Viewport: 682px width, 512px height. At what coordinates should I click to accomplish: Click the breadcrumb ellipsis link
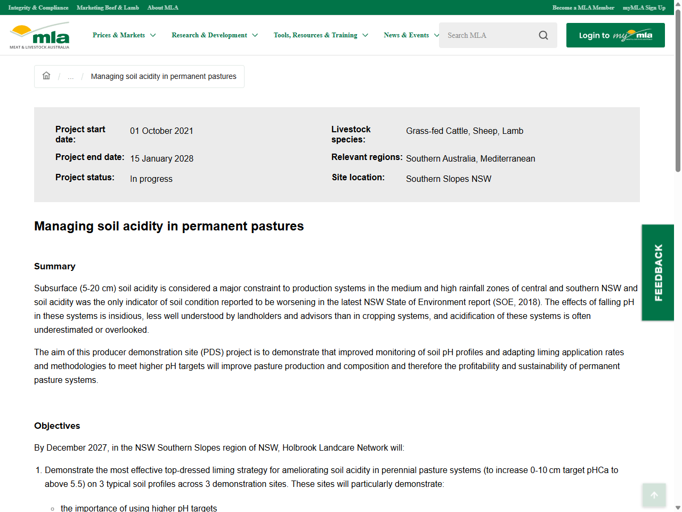[x=71, y=77]
